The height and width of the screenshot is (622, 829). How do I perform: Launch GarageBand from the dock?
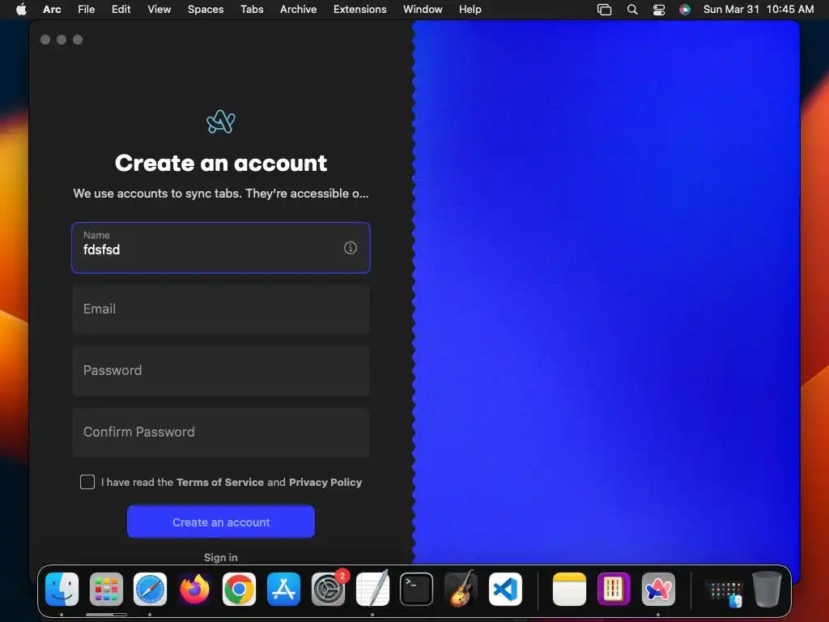(461, 590)
